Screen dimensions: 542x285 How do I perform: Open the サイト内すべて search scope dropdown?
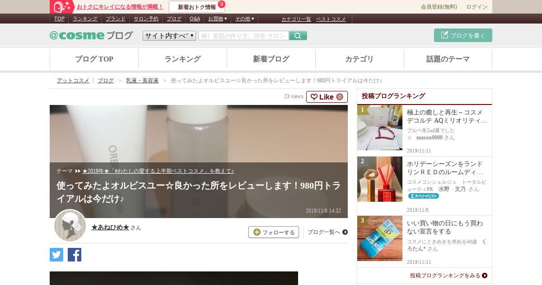click(169, 36)
